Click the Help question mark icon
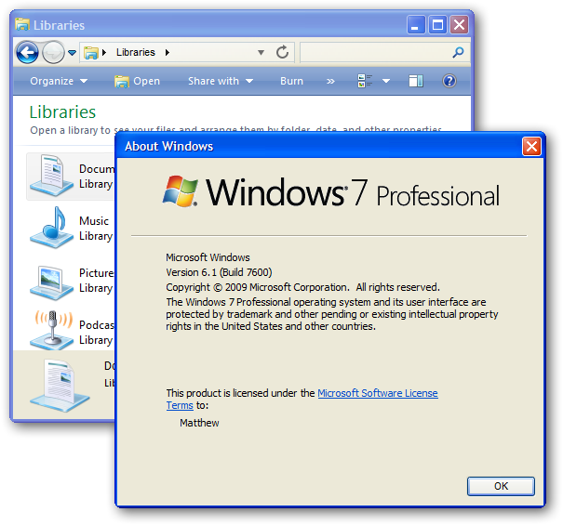This screenshot has width=563, height=525. tap(449, 81)
